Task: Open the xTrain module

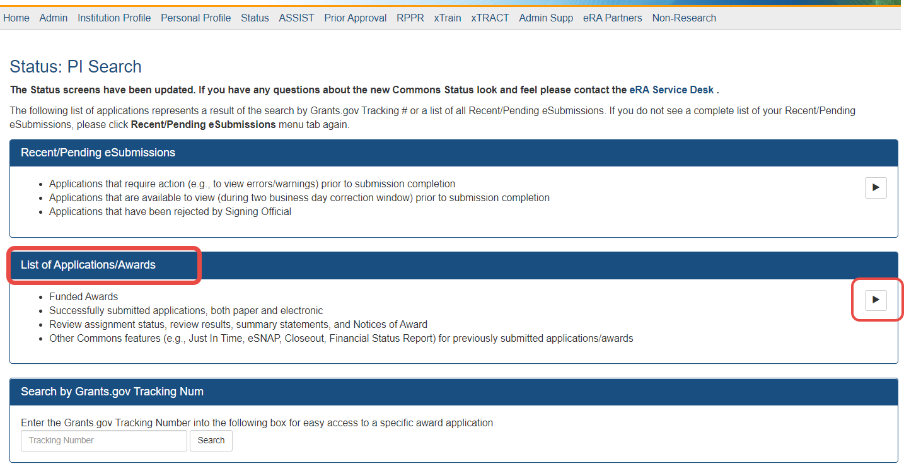Action: 448,18
